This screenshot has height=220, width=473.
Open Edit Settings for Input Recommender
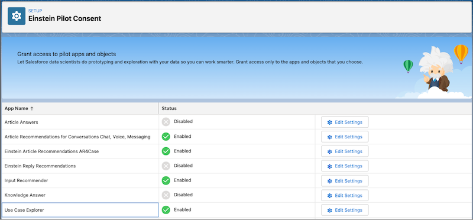click(345, 181)
